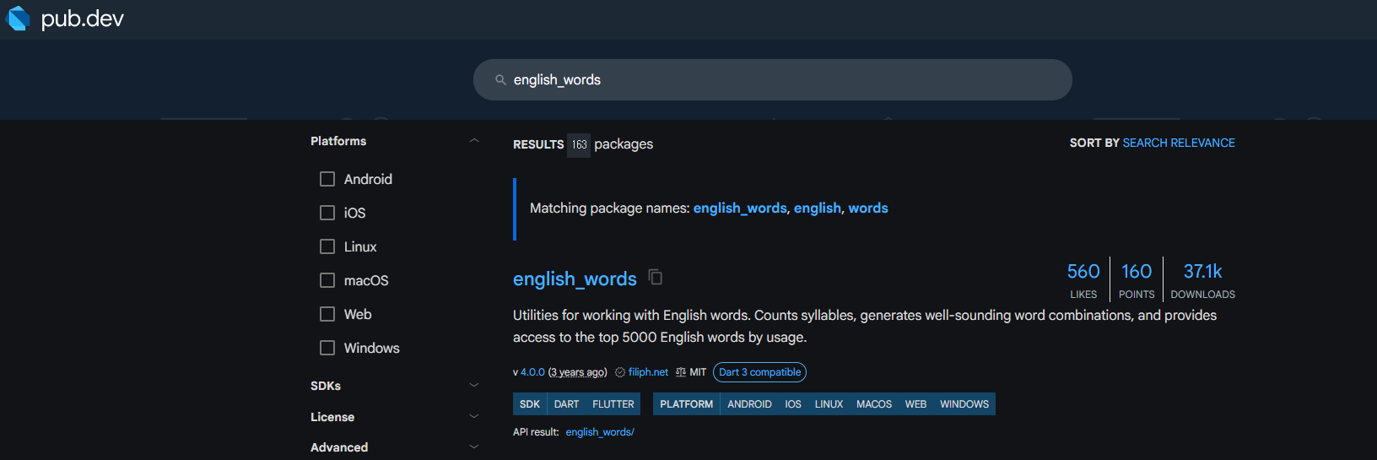Click the WINDOWS platform tag
The image size is (1377, 460).
point(964,404)
